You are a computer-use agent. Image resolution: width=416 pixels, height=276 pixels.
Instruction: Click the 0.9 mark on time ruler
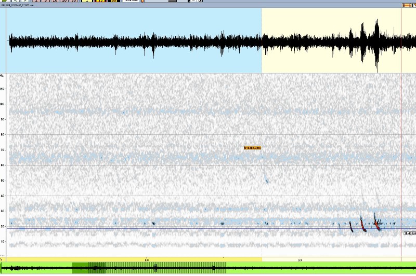pyautogui.click(x=300, y=259)
